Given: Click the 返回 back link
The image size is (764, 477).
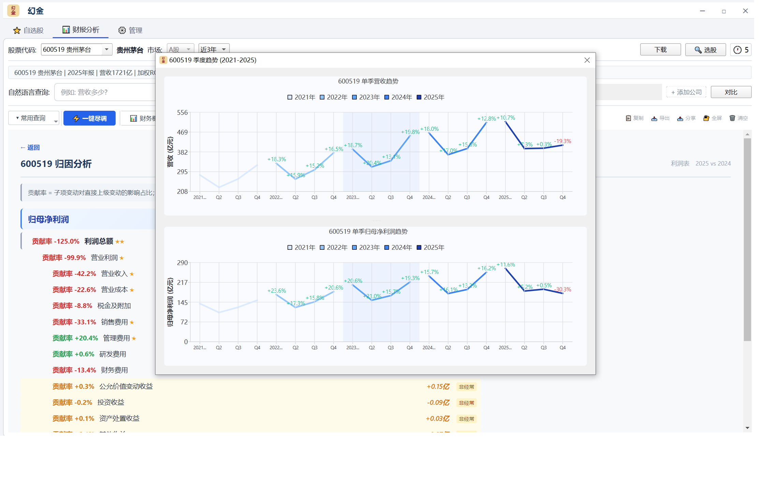Looking at the screenshot, I should [30, 148].
